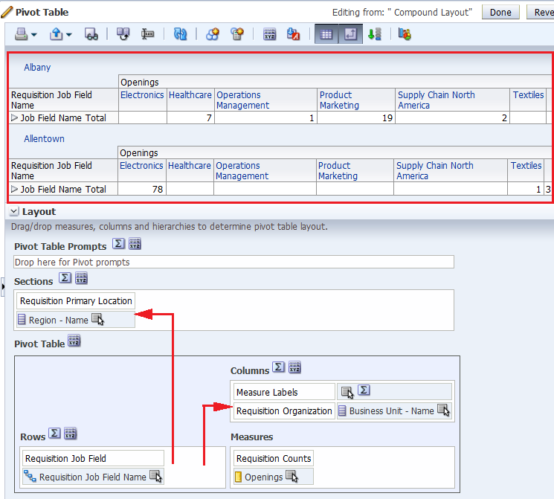Click the import formatting toolbar icon
This screenshot has height=499, width=554.
point(123,34)
